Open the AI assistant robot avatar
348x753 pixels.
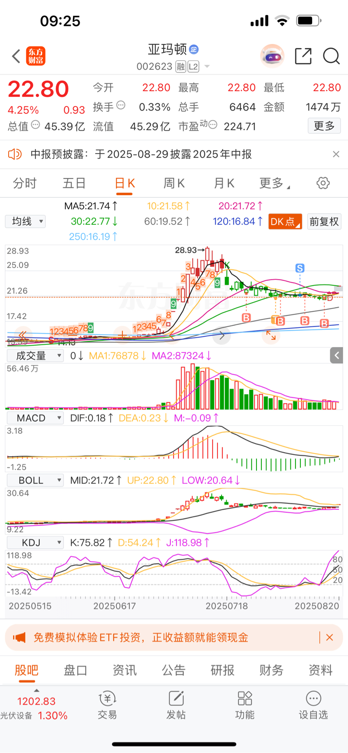(272, 56)
